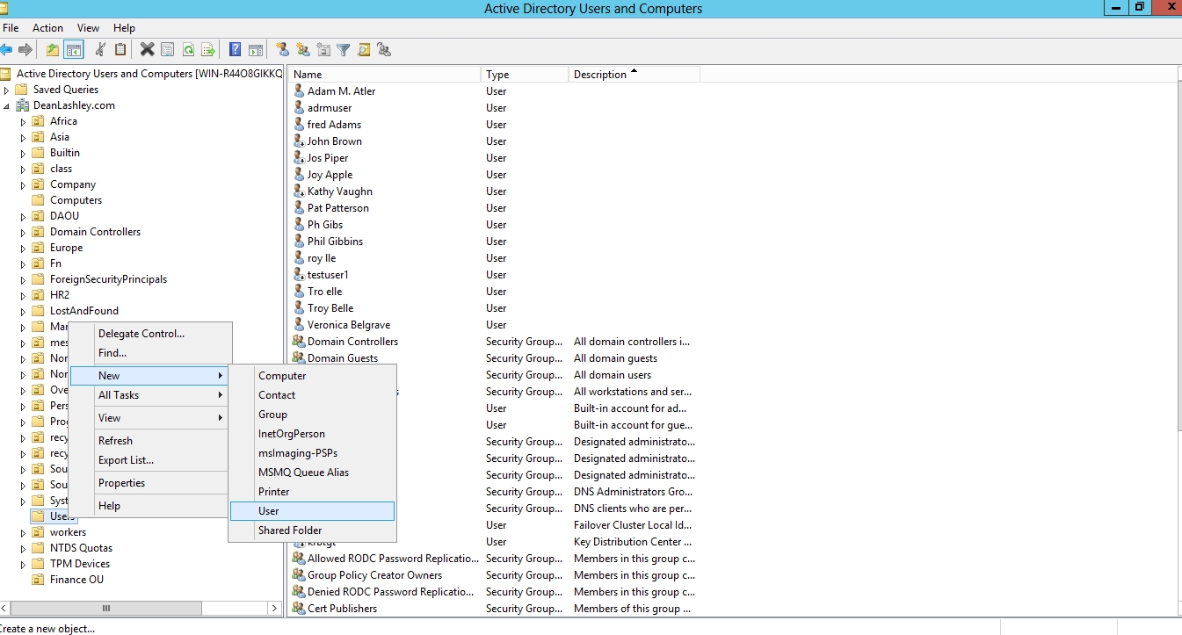Click the create new group toolbar icon
This screenshot has width=1182, height=635.
303,50
